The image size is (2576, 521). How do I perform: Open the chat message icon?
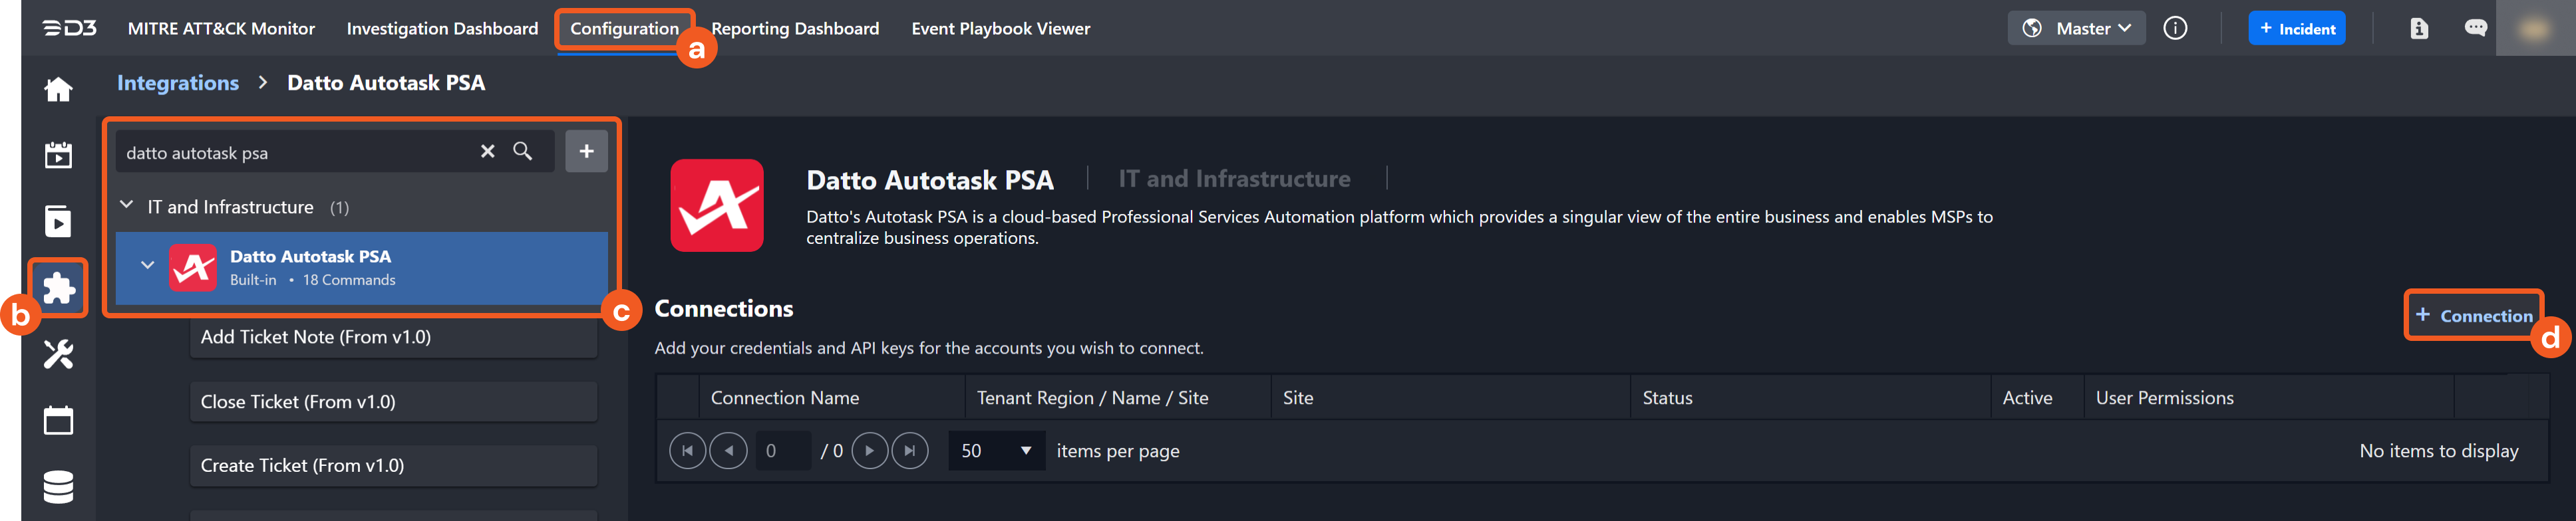pos(2475,29)
